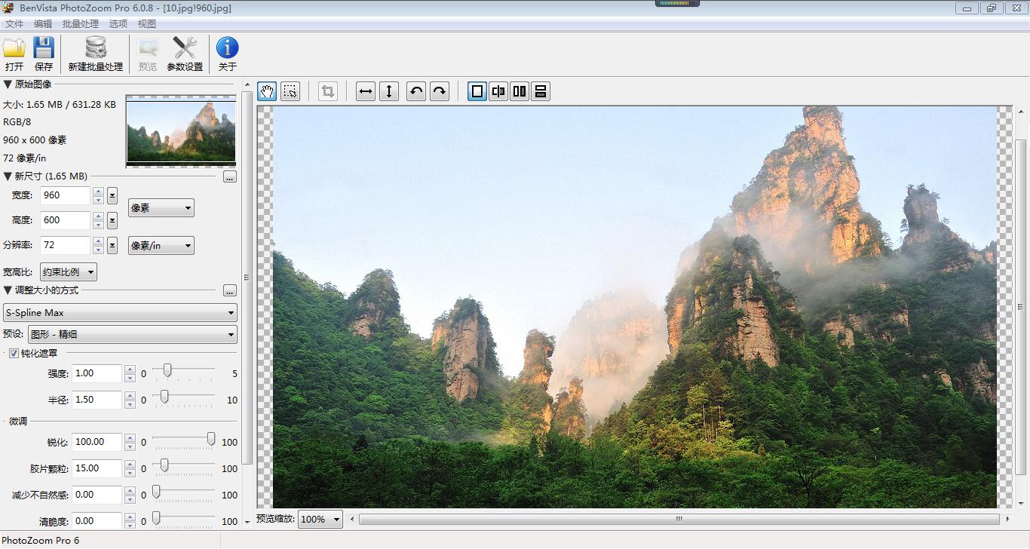Collapse the Original Image (原始图像) section
The height and width of the screenshot is (549, 1030).
click(x=8, y=84)
